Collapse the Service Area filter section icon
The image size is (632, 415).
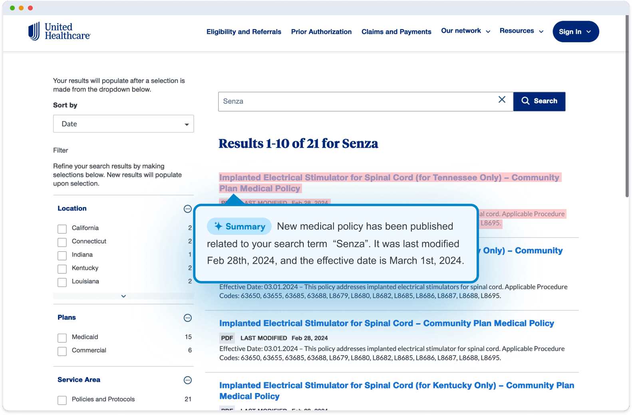pyautogui.click(x=187, y=380)
